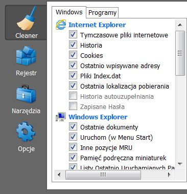
Task: Uncheck Ostatnie dokumenty checkbox
Action: click(73, 127)
